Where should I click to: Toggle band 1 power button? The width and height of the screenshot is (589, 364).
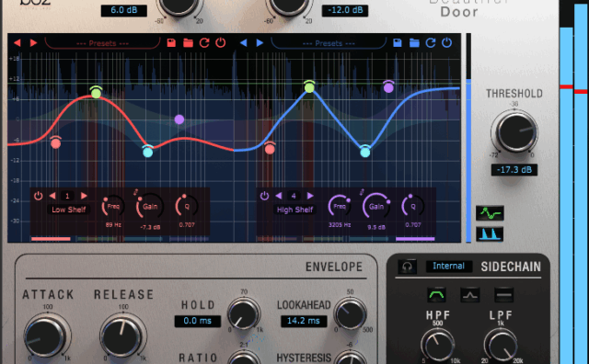tap(39, 196)
